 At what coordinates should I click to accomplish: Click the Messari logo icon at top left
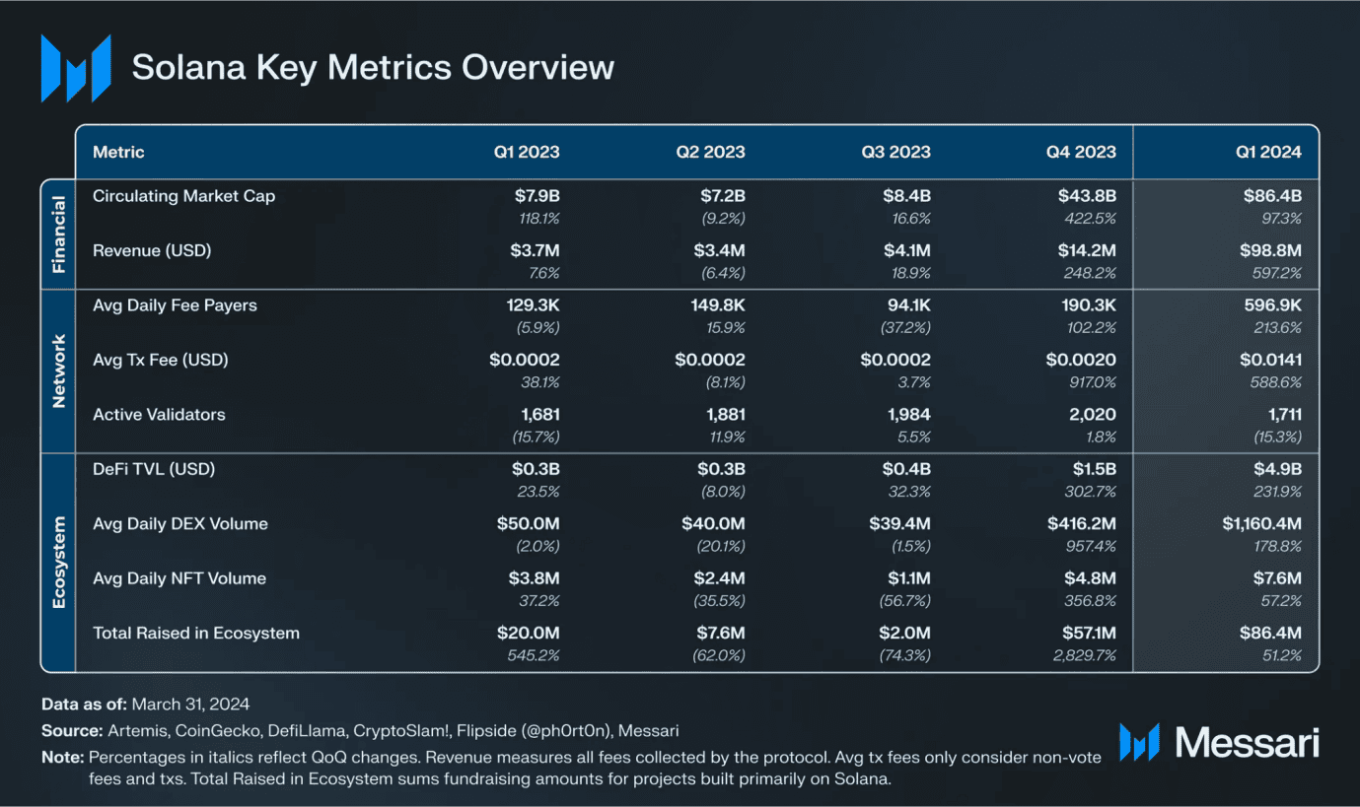[x=75, y=68]
